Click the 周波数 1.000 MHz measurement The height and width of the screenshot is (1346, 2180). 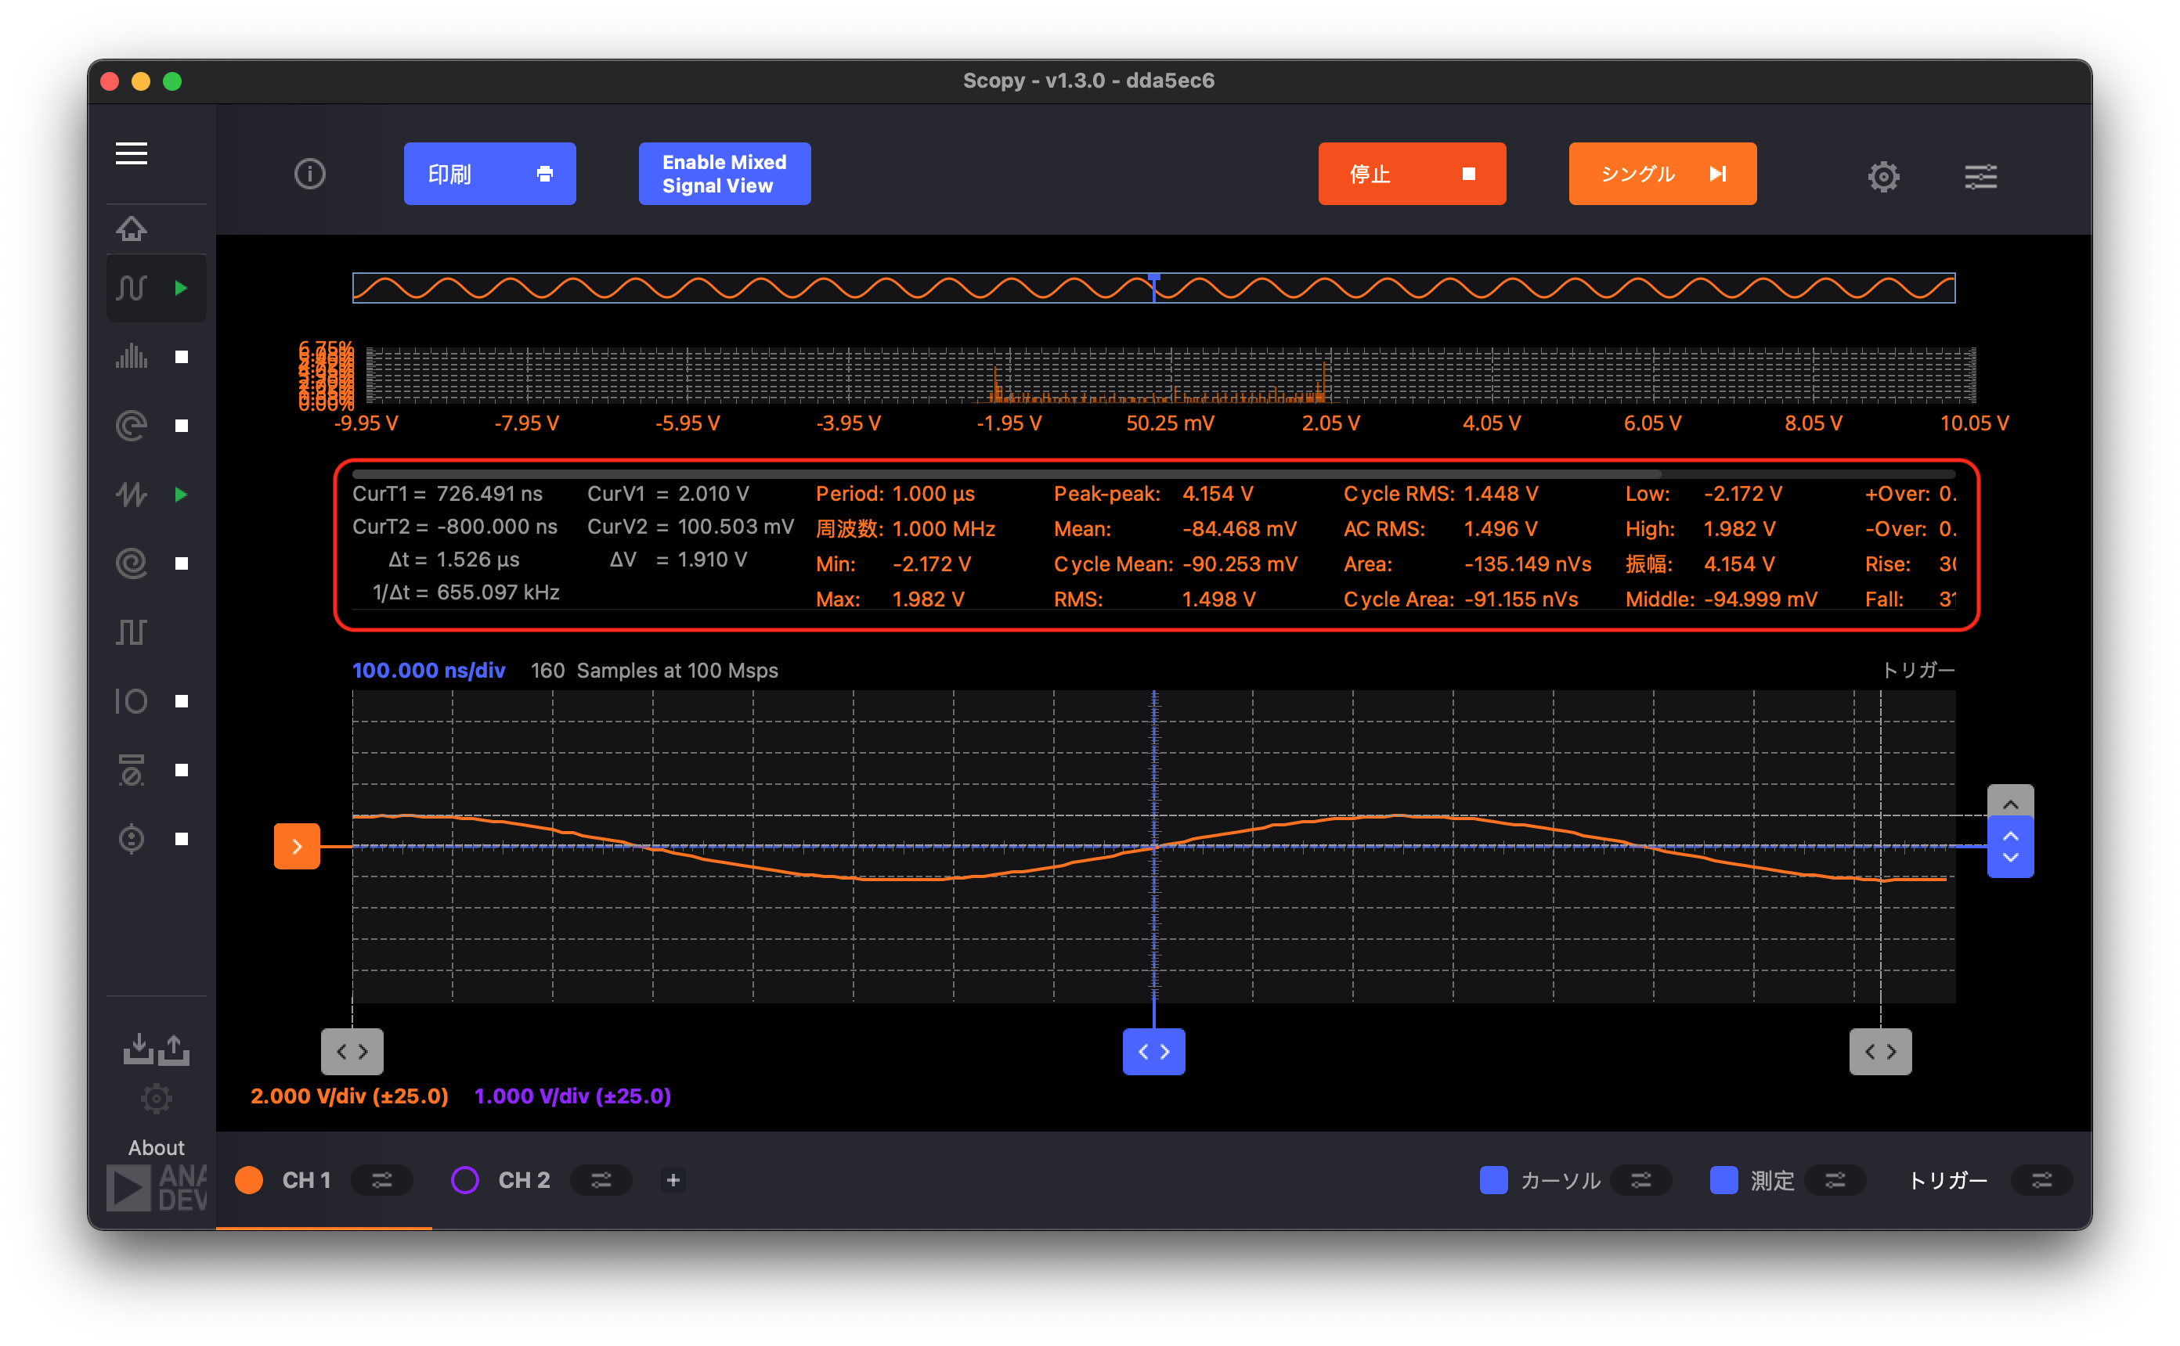pyautogui.click(x=906, y=529)
